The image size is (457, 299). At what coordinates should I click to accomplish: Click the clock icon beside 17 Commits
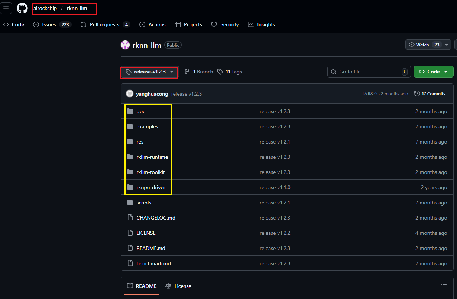tap(417, 94)
